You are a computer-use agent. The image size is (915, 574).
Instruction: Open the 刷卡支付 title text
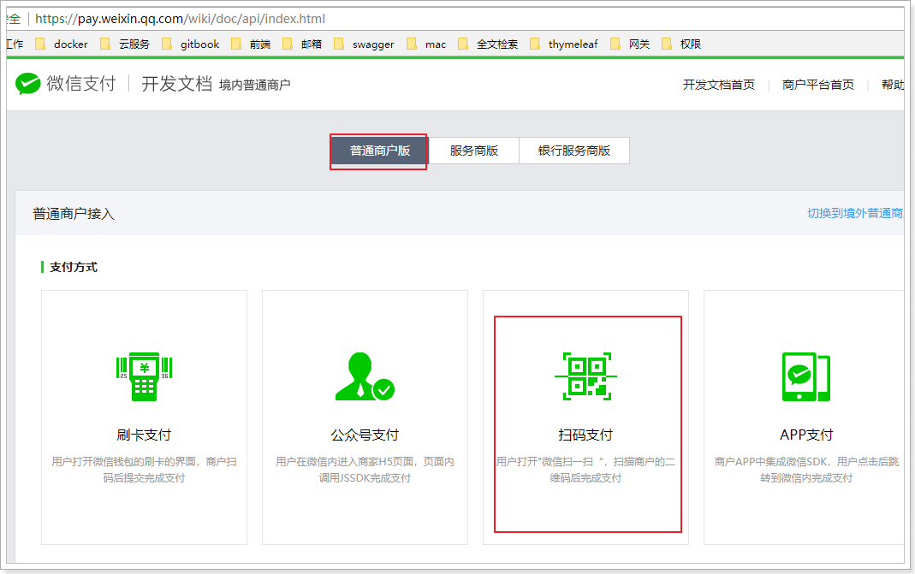click(144, 435)
